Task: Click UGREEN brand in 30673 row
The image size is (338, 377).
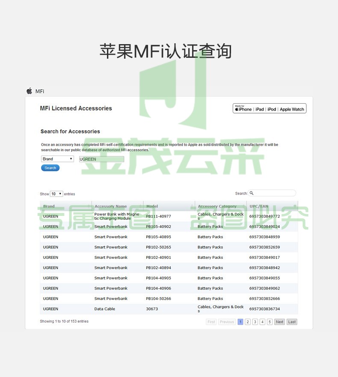Action: click(50, 309)
